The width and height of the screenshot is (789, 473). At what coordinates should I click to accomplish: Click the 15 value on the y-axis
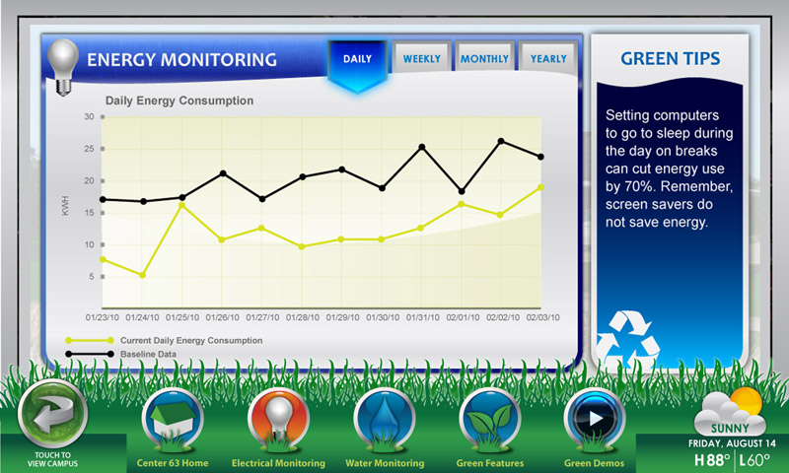(x=89, y=213)
